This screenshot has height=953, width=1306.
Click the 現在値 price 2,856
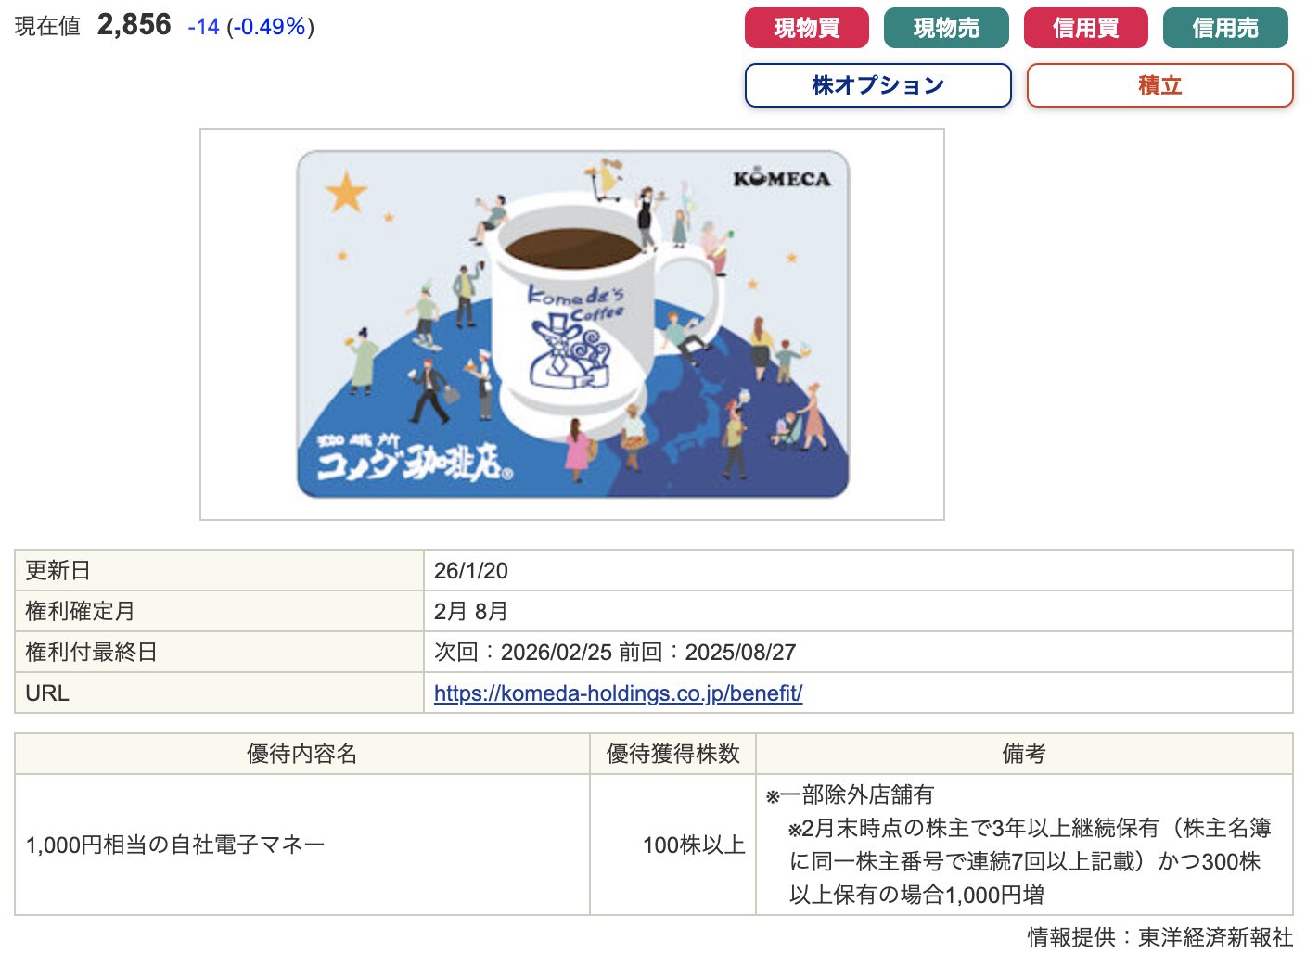(x=134, y=25)
